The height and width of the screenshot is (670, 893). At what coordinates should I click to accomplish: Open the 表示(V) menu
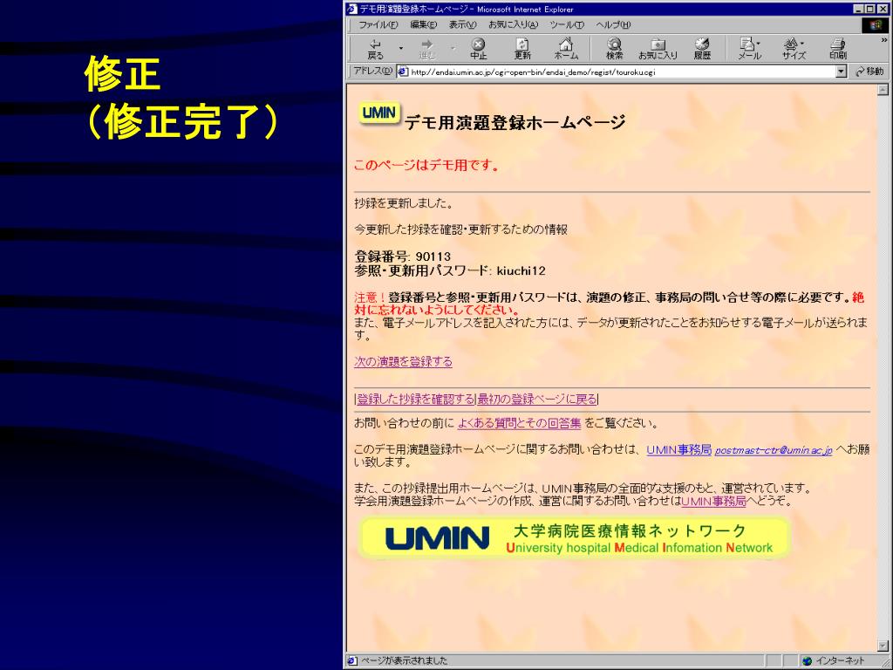click(462, 25)
